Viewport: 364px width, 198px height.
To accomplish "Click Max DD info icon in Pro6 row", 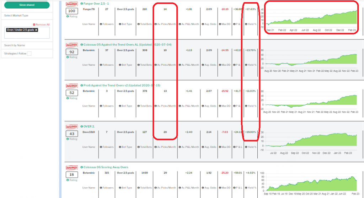I will 220,106.
